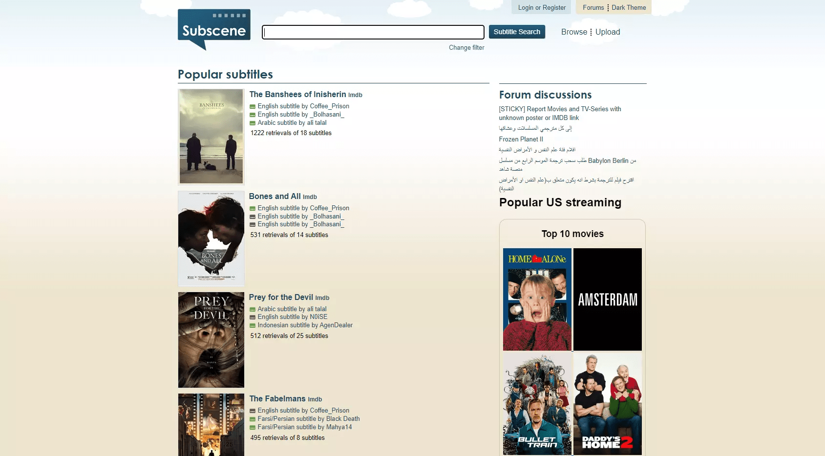Click '512 retrievals of 25 subtitles' text
Viewport: 825px width, 456px height.
(x=289, y=336)
